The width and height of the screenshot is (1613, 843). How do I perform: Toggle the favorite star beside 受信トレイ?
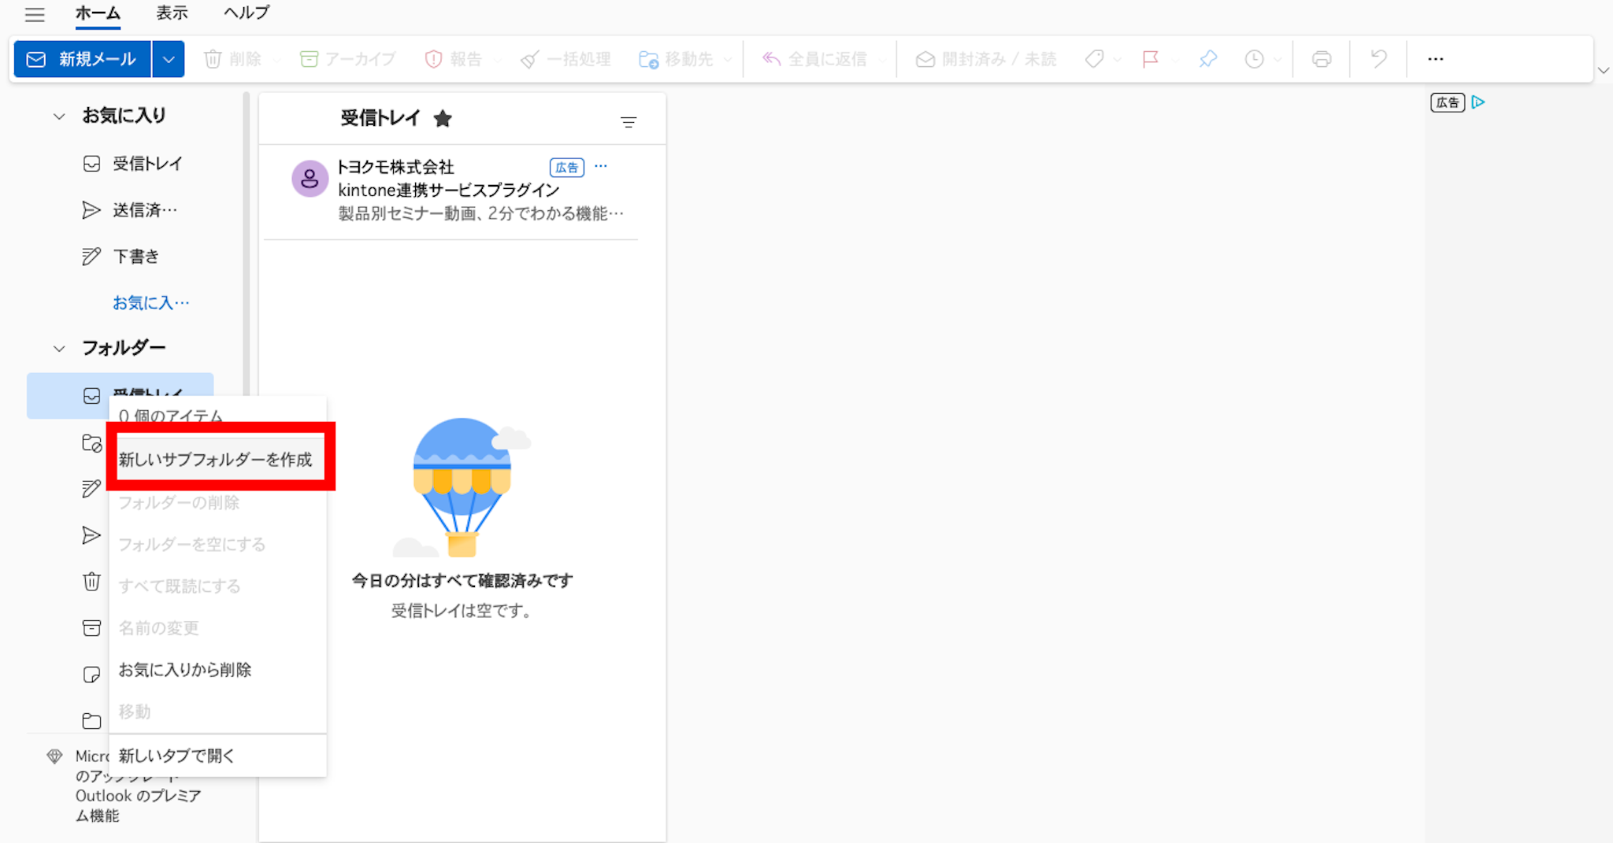(443, 119)
